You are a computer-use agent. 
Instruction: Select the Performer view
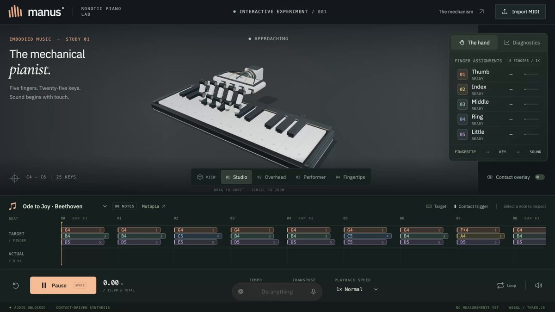[x=311, y=177]
